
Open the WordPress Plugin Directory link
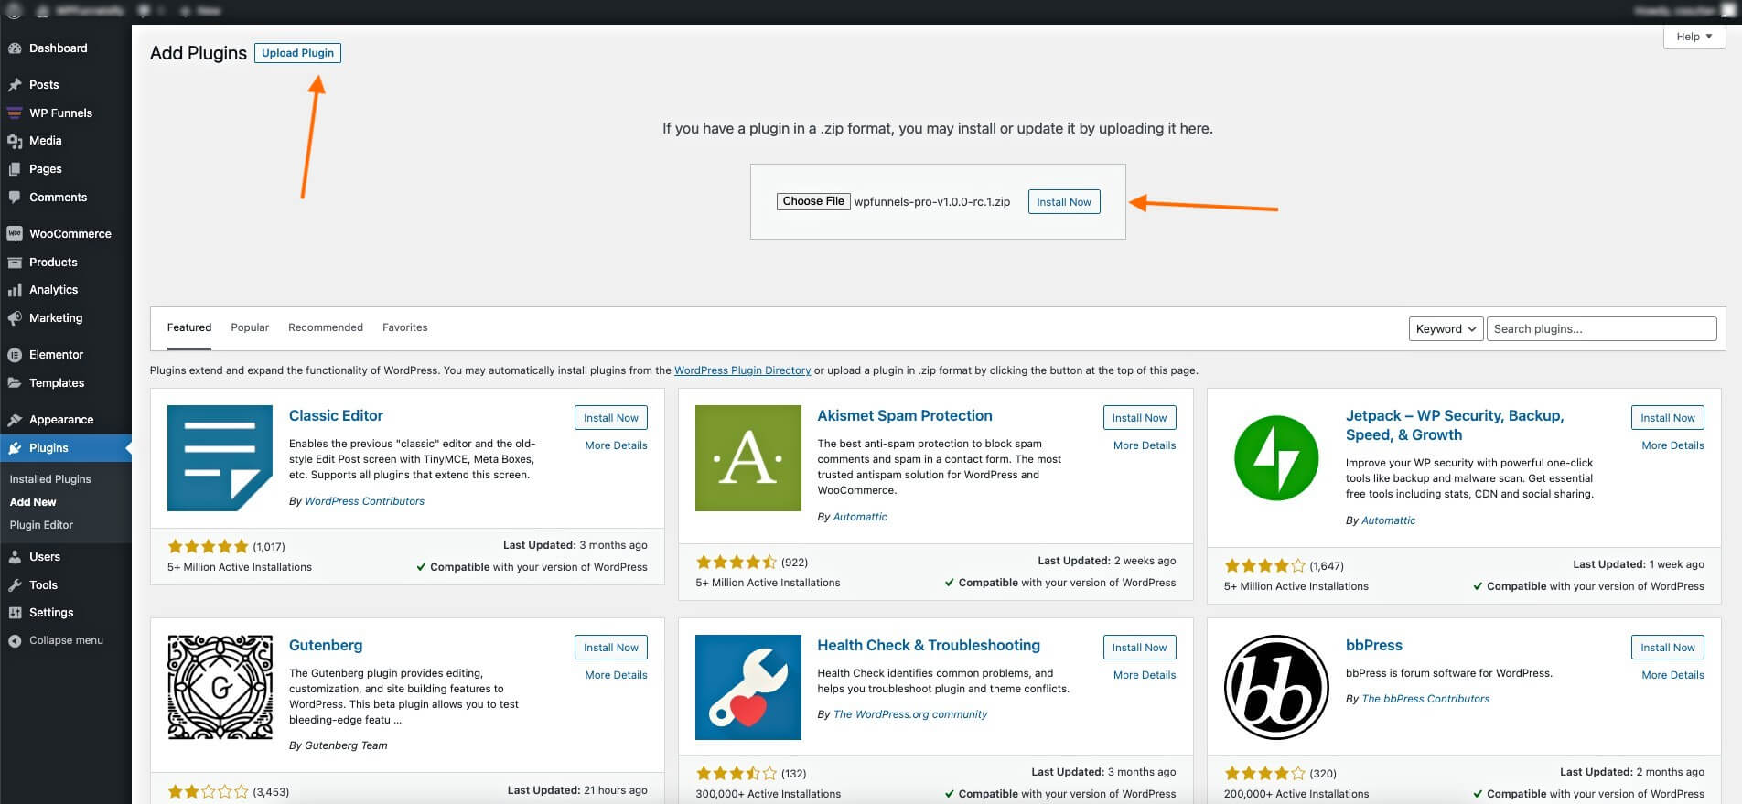coord(742,370)
